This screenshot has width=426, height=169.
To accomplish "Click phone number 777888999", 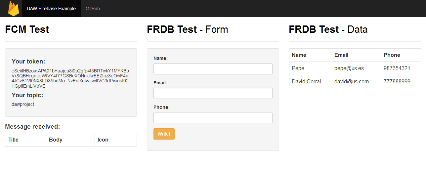I will [397, 81].
